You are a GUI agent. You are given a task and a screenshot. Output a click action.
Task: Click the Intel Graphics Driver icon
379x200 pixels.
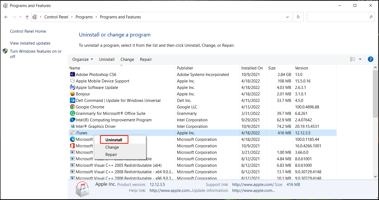point(72,126)
